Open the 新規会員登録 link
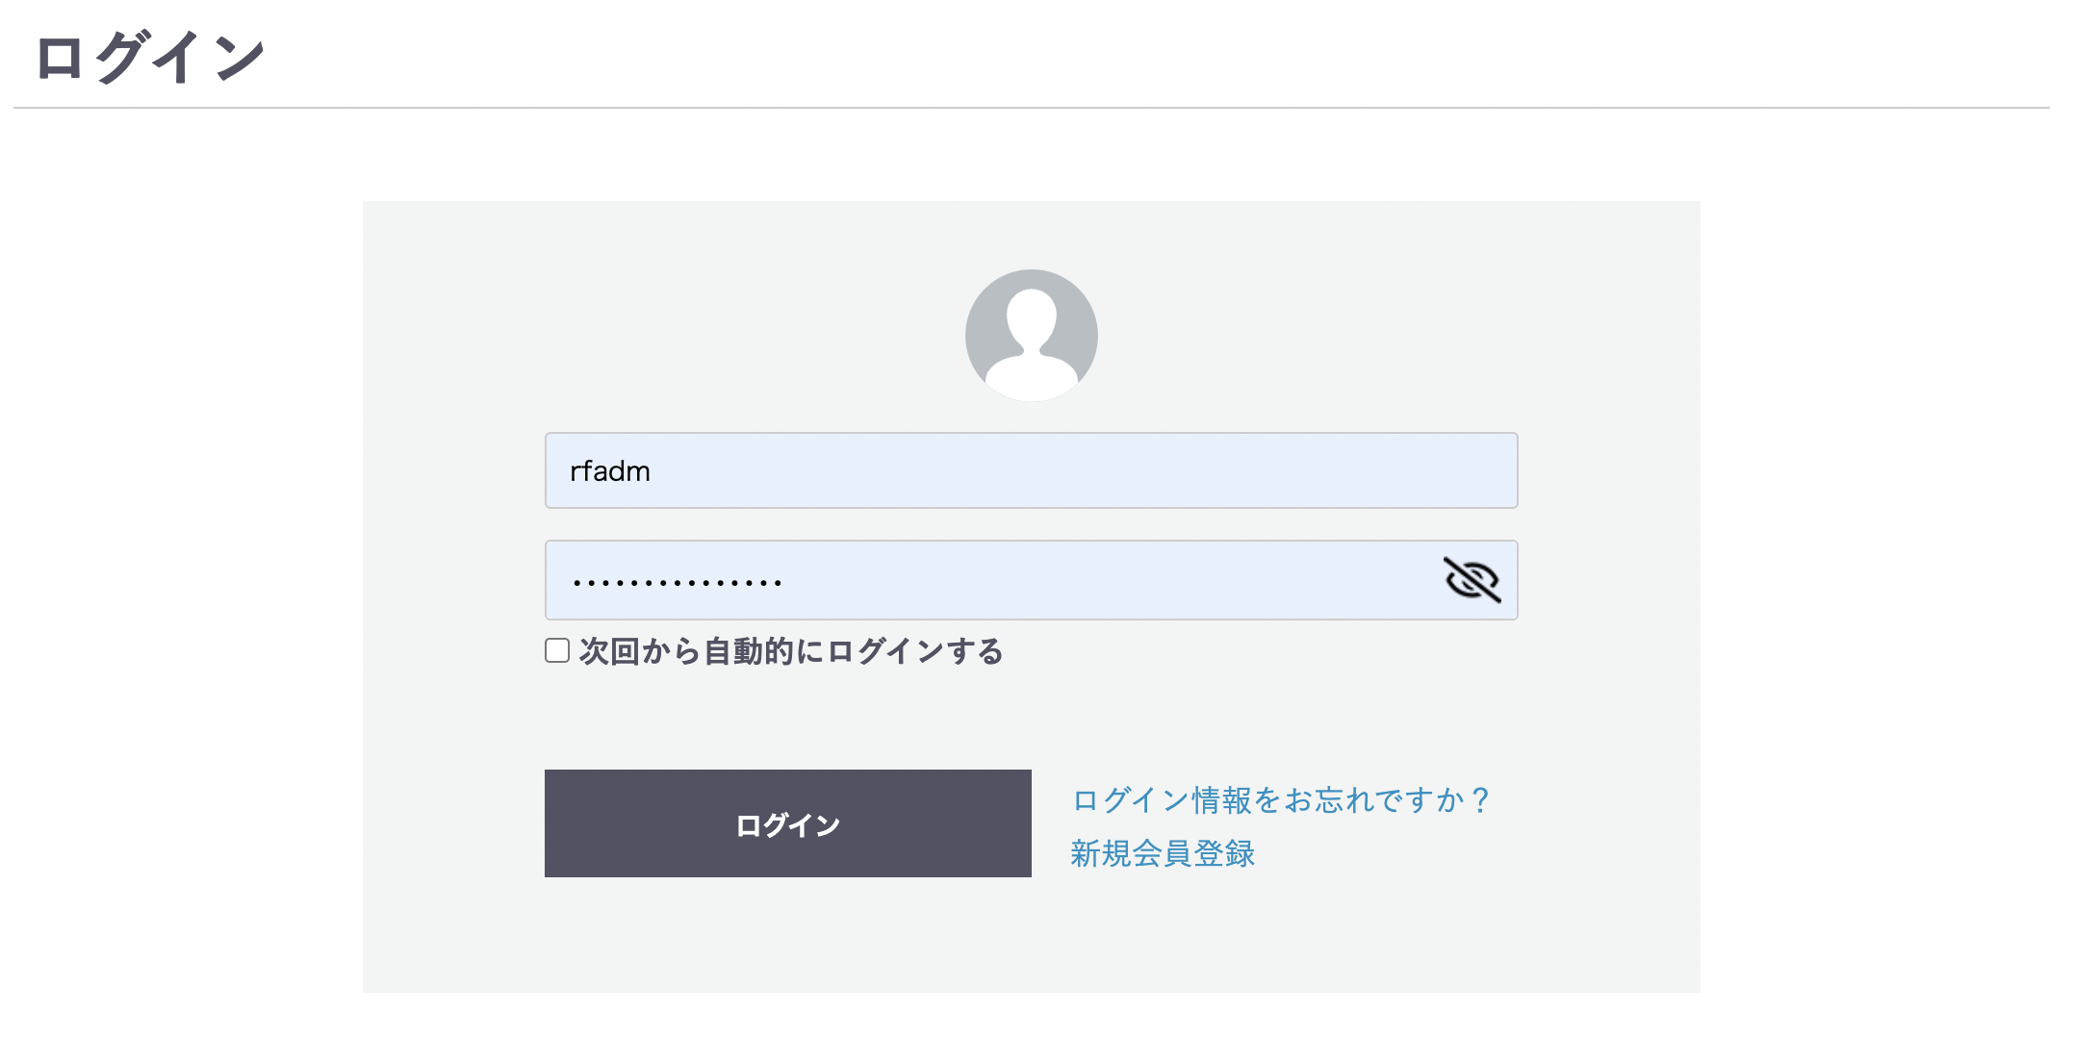 coord(1163,853)
